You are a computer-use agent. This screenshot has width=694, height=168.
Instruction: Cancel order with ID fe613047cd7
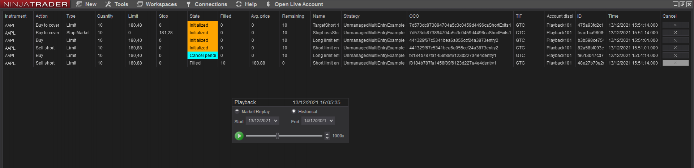pyautogui.click(x=675, y=56)
